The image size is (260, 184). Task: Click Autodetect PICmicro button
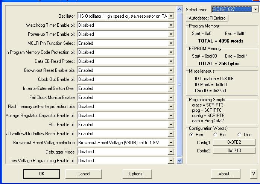point(207,18)
